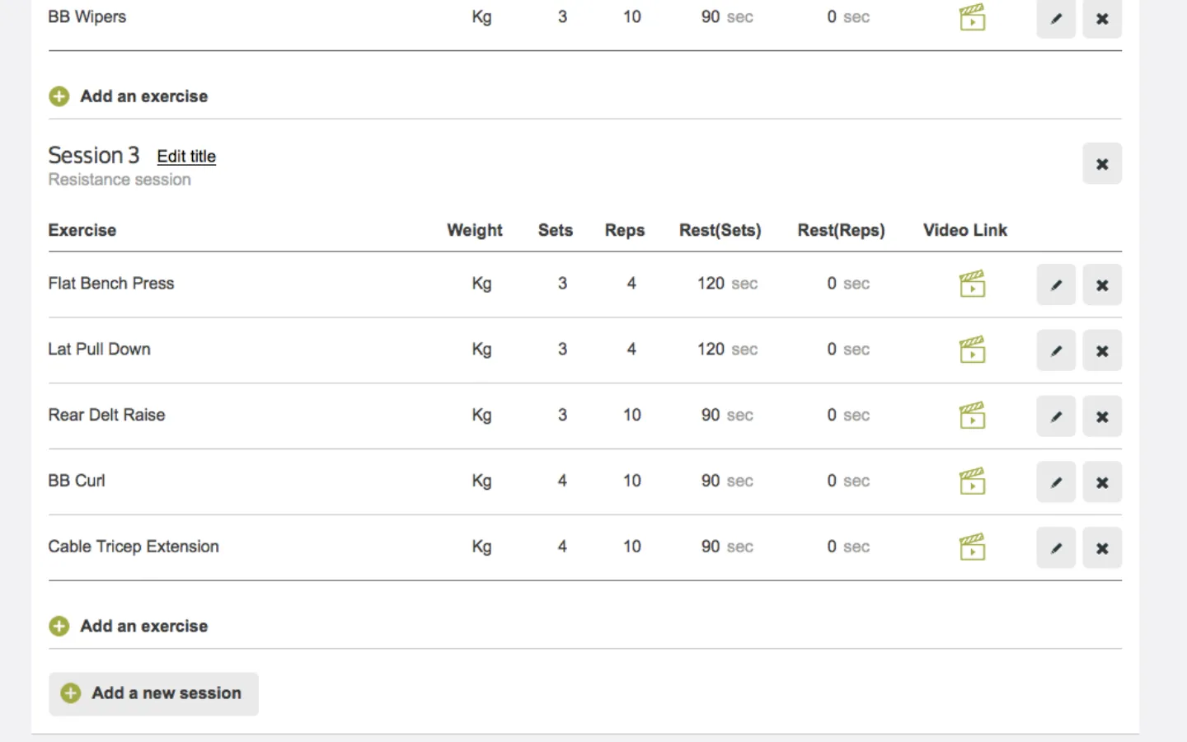
Task: Open video link icon for BB Curl
Action: pos(973,481)
